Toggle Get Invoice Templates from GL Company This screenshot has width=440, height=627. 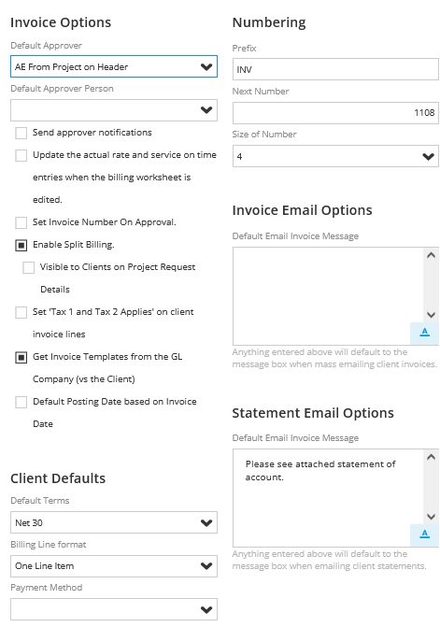[x=21, y=357]
